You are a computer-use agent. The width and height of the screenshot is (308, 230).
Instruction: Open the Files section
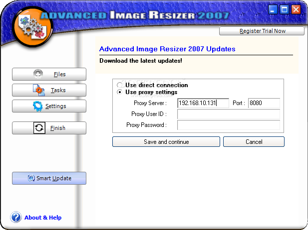(x=49, y=74)
